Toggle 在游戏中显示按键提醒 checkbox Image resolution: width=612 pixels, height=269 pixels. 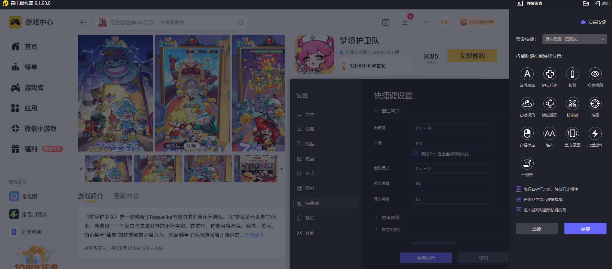coord(518,199)
